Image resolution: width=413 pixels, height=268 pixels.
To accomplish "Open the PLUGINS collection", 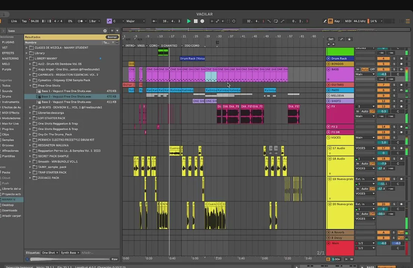I will (8, 42).
